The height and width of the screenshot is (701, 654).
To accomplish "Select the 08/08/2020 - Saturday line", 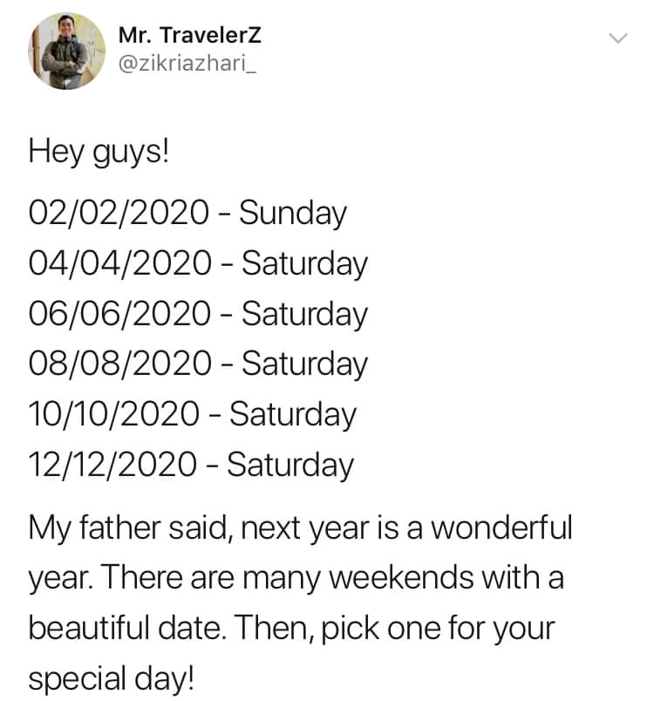I will [198, 364].
